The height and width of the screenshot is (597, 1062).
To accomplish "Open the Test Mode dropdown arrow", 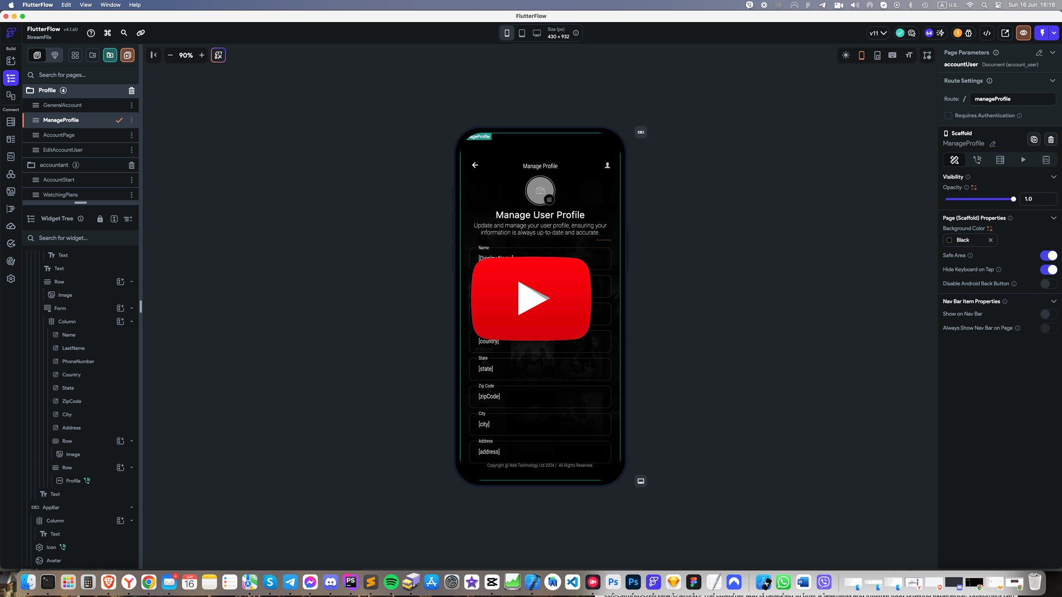I will [1054, 33].
